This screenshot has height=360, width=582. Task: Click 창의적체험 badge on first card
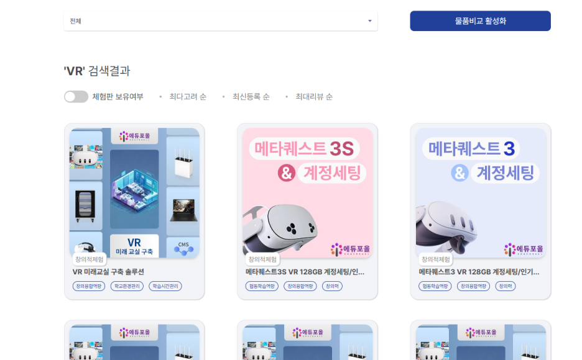point(89,259)
